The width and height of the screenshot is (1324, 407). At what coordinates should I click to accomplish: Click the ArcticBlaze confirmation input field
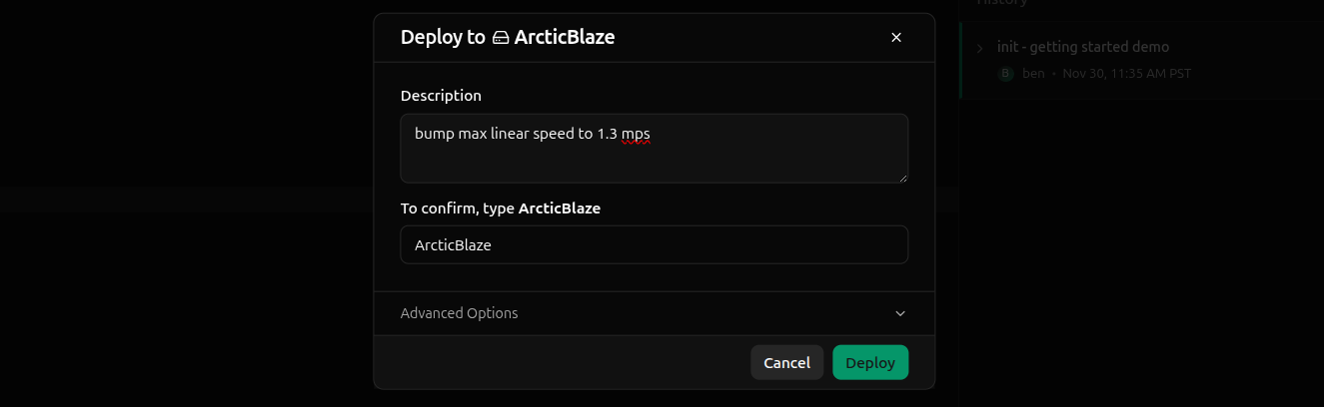(x=654, y=244)
